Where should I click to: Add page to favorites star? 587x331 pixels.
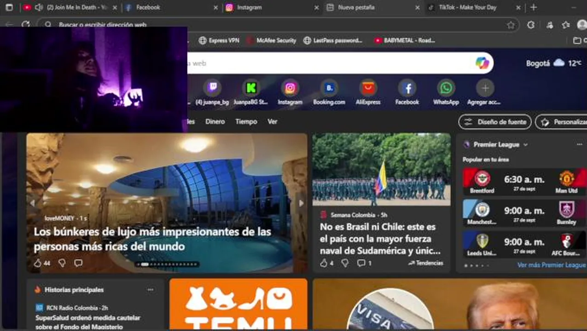511,25
